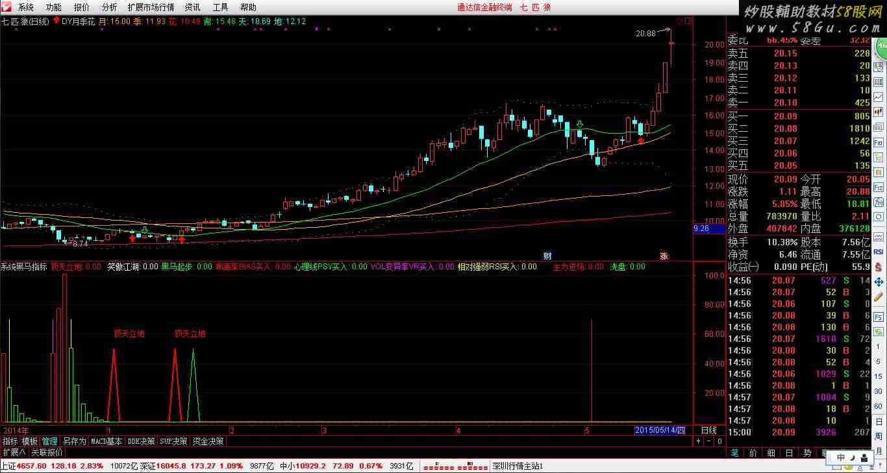The width and height of the screenshot is (887, 473).
Task: Click the 系统黑马指标 indicator title
Action: 24,267
